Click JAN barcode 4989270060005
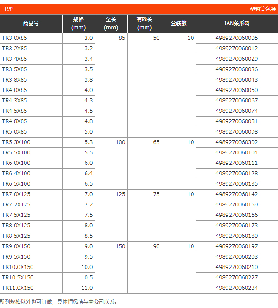Viewport: 278px width, 308px height. 236,38
